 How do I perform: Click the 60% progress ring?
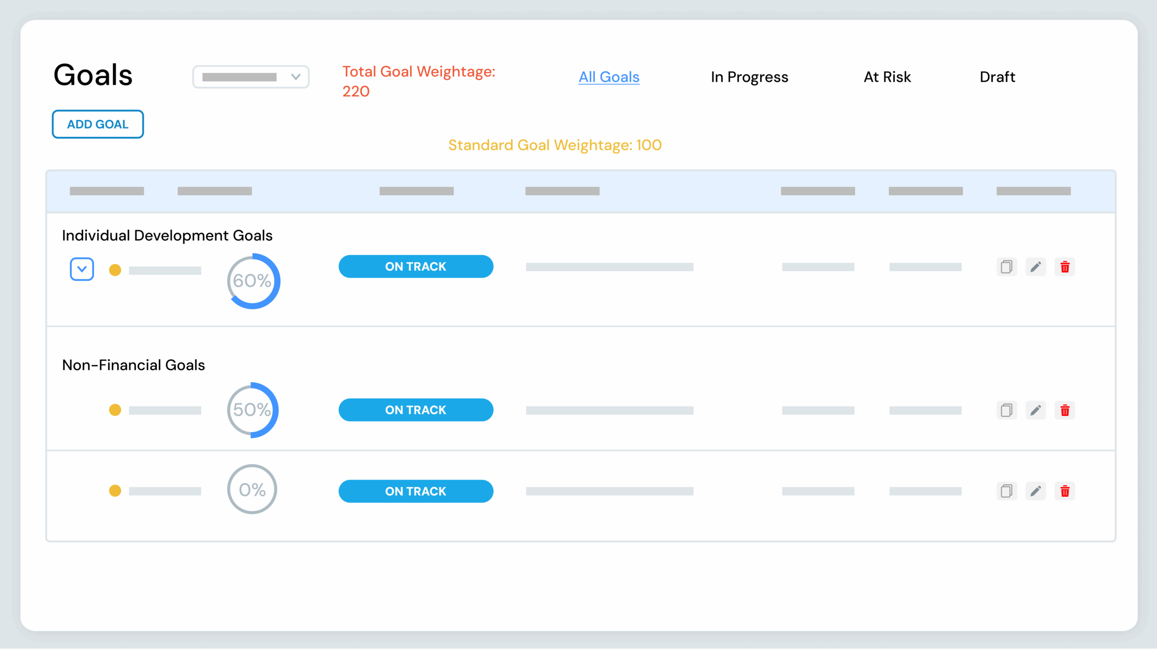click(x=253, y=281)
